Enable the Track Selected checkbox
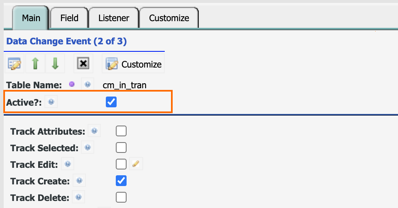The width and height of the screenshot is (398, 208). coord(121,148)
